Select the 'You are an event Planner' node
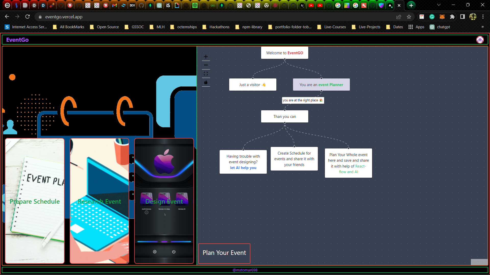The width and height of the screenshot is (490, 275). click(321, 85)
